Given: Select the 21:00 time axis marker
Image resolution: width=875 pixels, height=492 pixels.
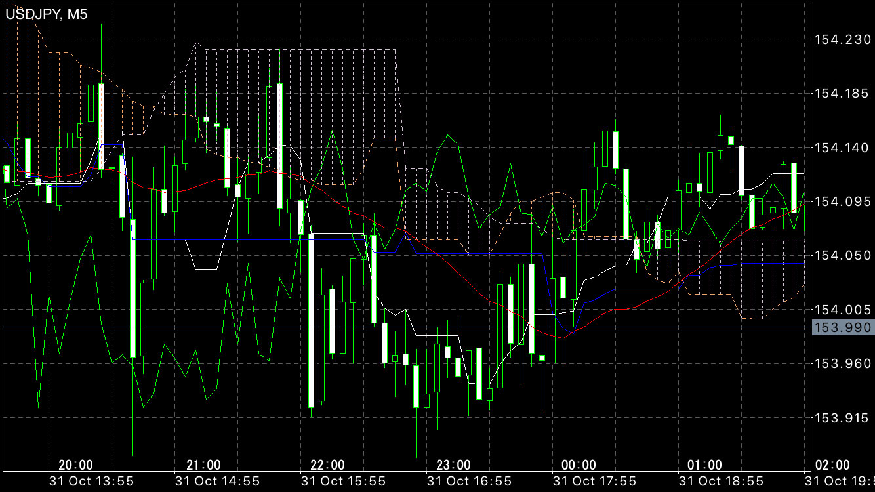Looking at the screenshot, I should [203, 465].
